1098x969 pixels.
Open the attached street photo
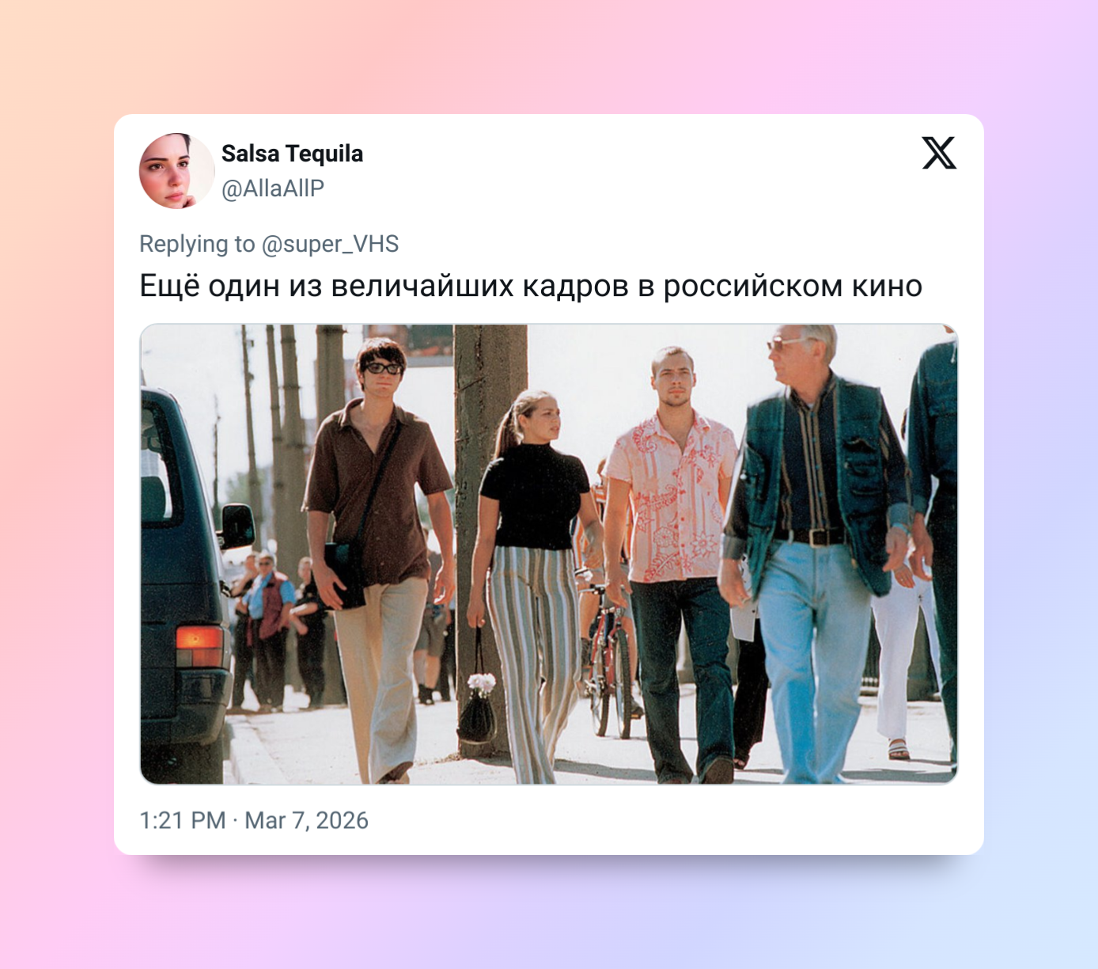[x=549, y=554]
